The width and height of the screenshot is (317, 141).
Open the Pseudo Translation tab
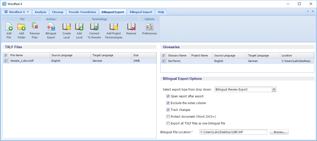tap(82, 12)
